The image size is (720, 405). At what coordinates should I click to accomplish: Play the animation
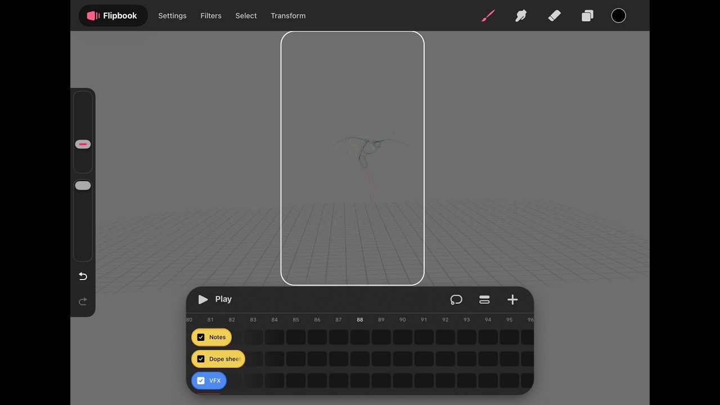(x=215, y=299)
